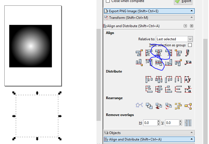Align text baseline anchors horizontally
Viewport: 209px width, 144px height.
[188, 53]
